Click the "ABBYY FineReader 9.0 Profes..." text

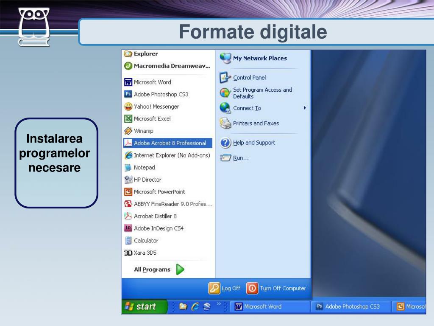coord(173,204)
